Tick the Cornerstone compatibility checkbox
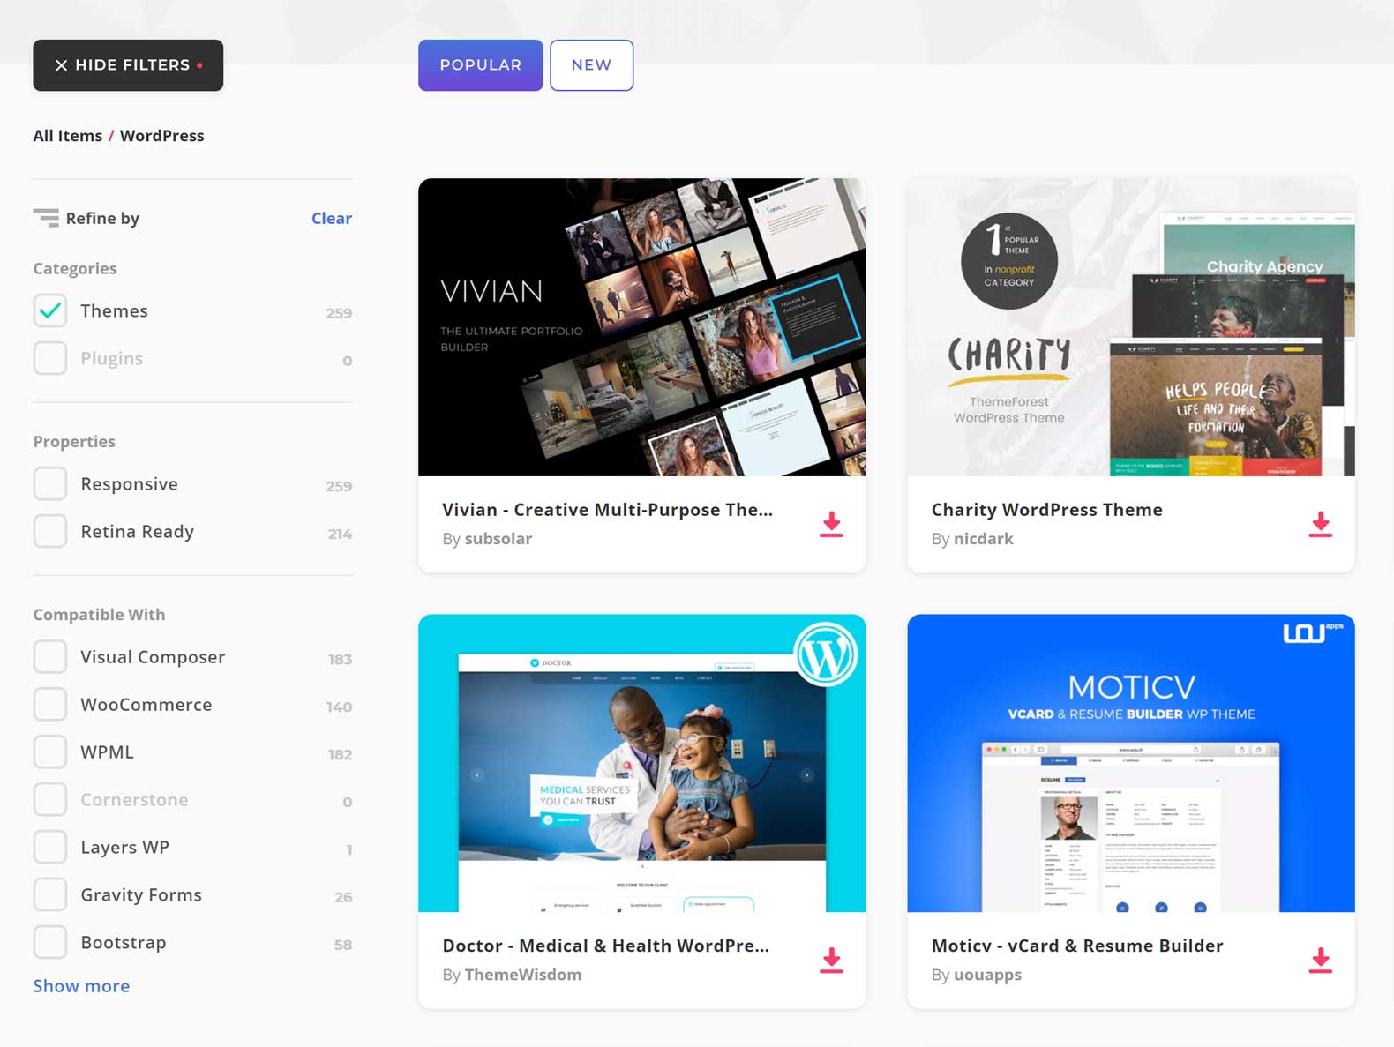1394x1047 pixels. pos(50,799)
